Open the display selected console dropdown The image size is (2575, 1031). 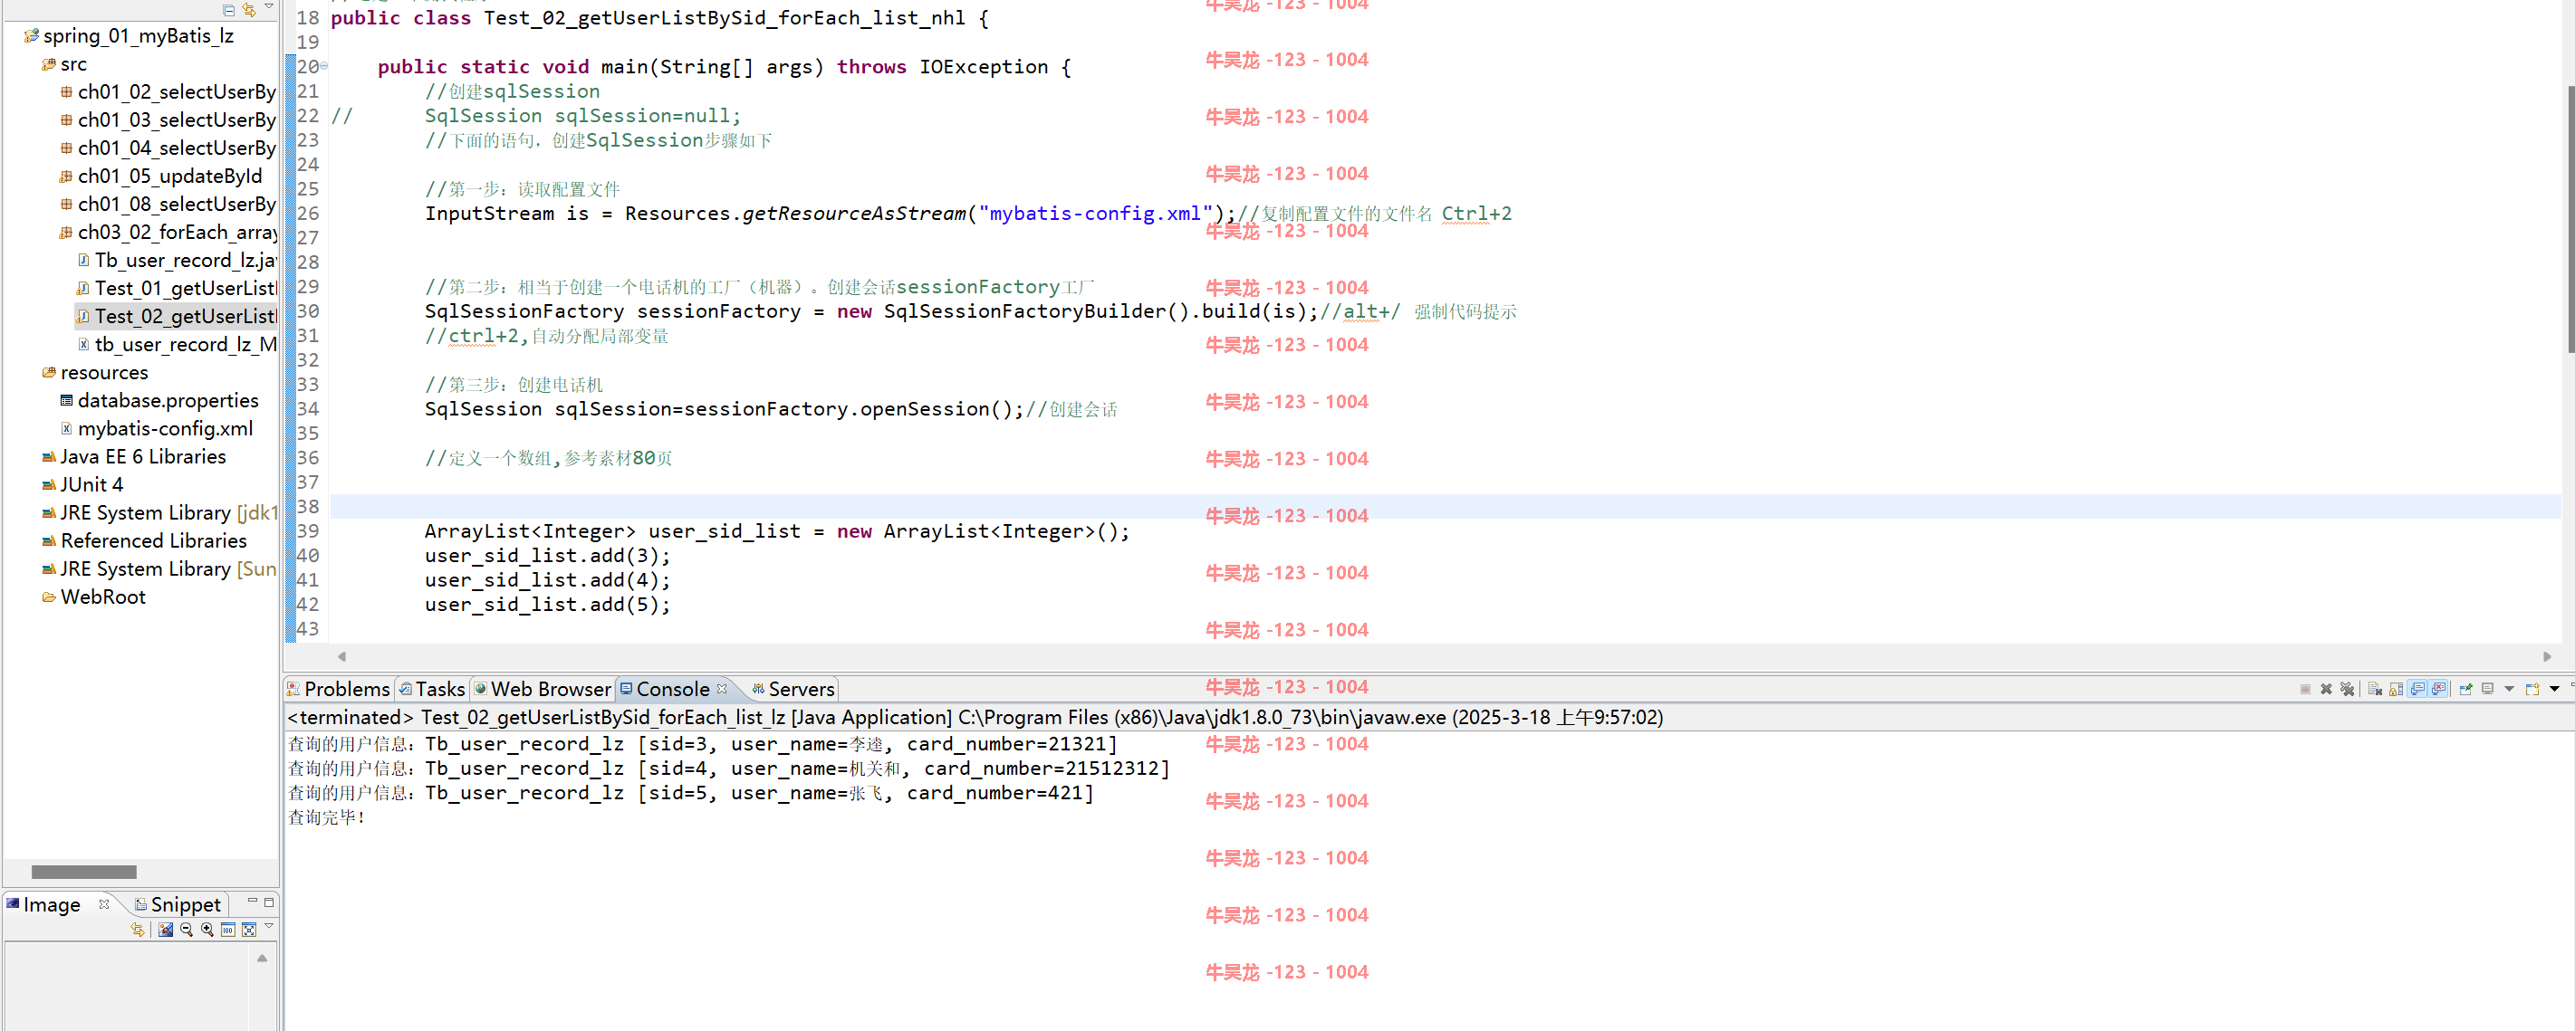tap(2509, 688)
